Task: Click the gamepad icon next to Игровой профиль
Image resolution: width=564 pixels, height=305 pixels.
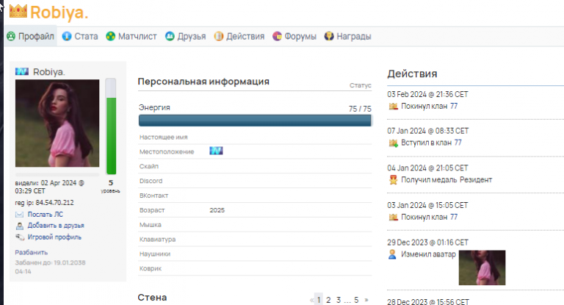Action: point(20,237)
